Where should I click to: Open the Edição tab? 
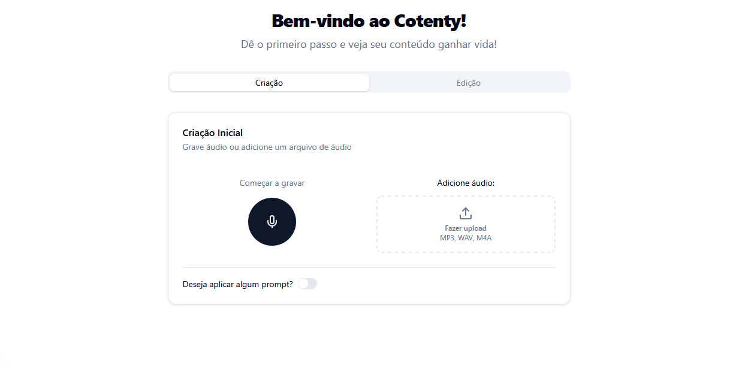469,83
